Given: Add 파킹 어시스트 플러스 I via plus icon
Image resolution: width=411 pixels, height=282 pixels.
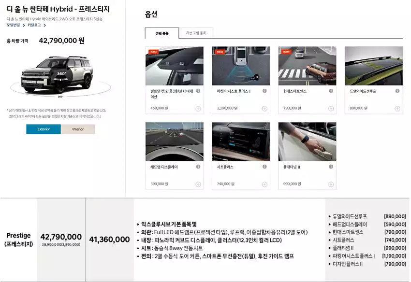Looking at the screenshot, I should pos(264,108).
